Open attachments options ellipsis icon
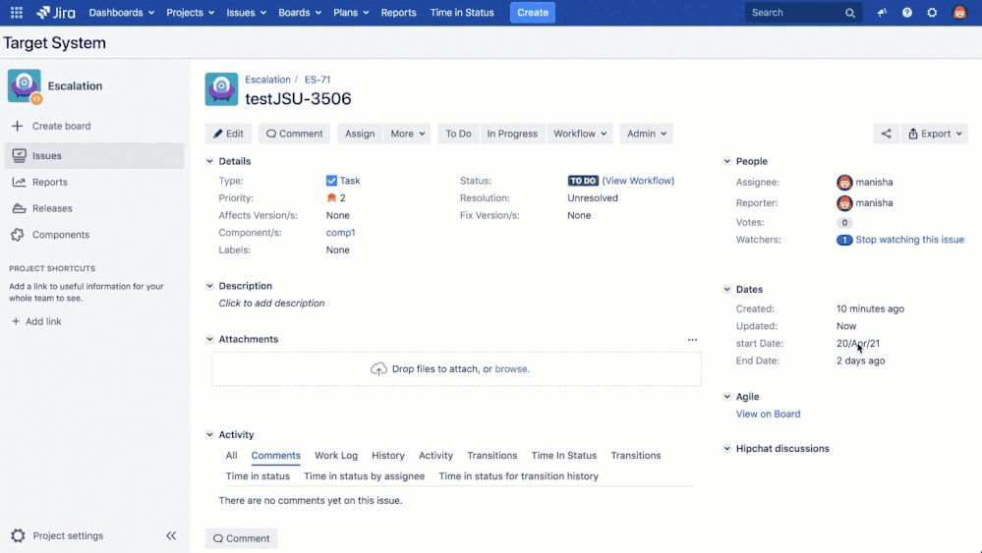Screen dimensions: 982x553 (692, 340)
